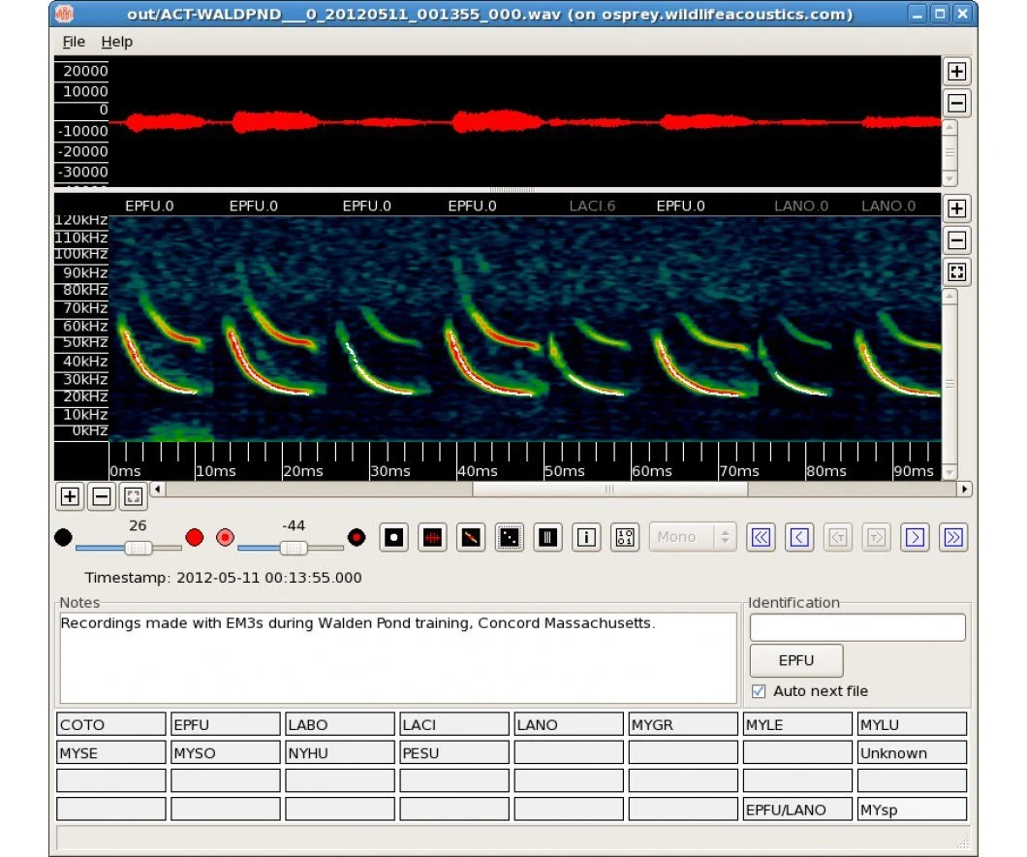Click the horizontal zoom-in plus below spectrogram
Screen dimensions: 1027x857
70,497
